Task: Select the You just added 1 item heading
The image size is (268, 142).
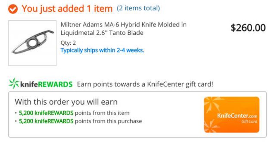Action: click(67, 9)
